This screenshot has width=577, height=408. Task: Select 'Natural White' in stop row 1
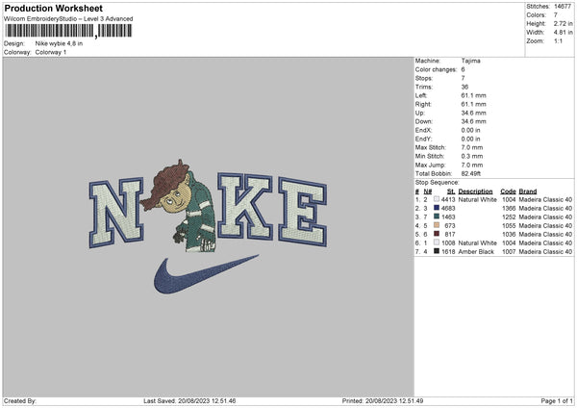coord(477,199)
